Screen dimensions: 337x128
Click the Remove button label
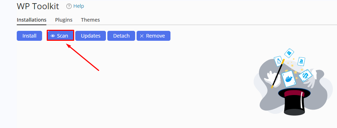click(155, 36)
